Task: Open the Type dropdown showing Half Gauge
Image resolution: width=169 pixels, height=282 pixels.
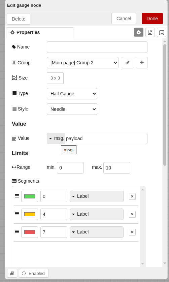Action: [72, 94]
